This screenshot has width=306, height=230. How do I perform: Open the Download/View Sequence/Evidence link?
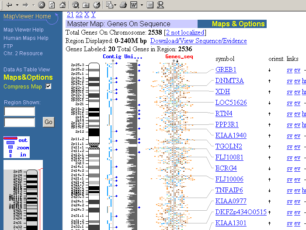click(198, 41)
